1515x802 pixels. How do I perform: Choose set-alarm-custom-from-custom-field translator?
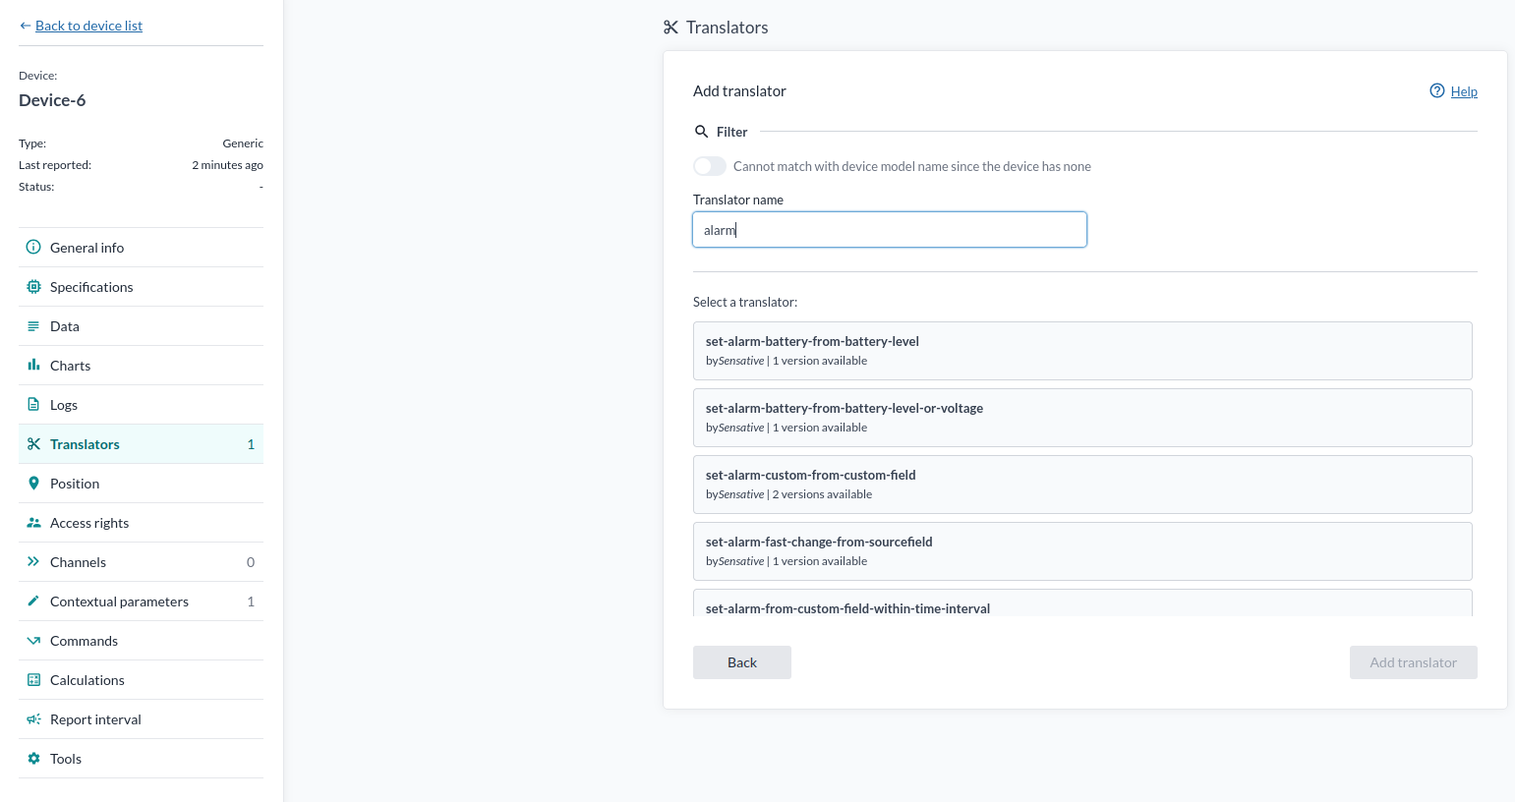click(x=1081, y=485)
